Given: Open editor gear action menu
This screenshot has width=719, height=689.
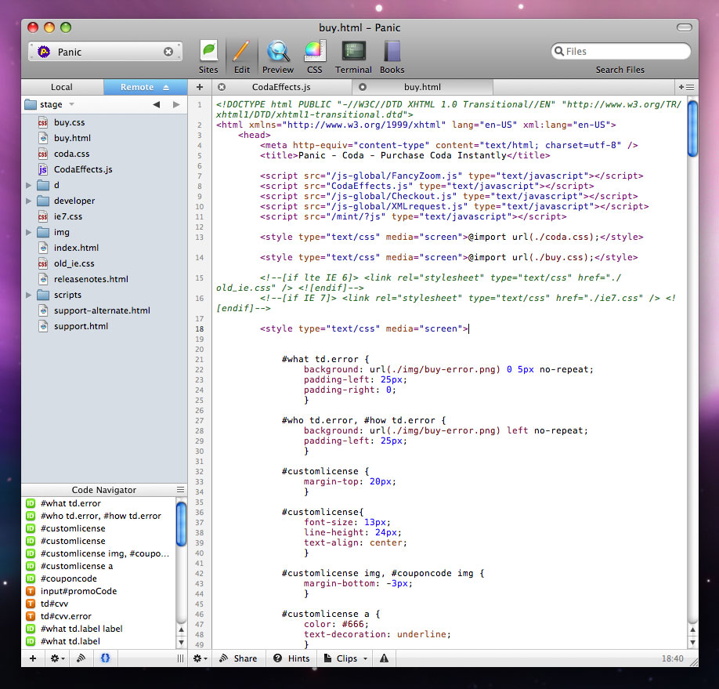Looking at the screenshot, I should 201,658.
